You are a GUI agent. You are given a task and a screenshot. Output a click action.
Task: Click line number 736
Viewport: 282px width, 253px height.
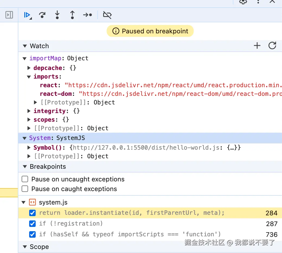pyautogui.click(x=271, y=234)
